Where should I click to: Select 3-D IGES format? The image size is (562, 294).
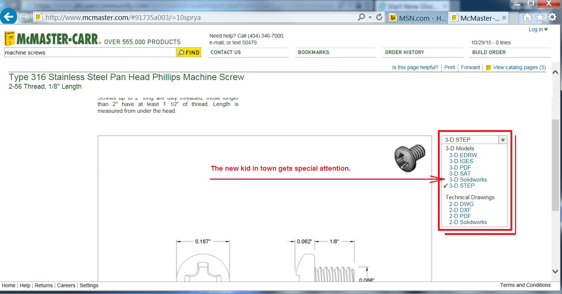click(x=461, y=161)
